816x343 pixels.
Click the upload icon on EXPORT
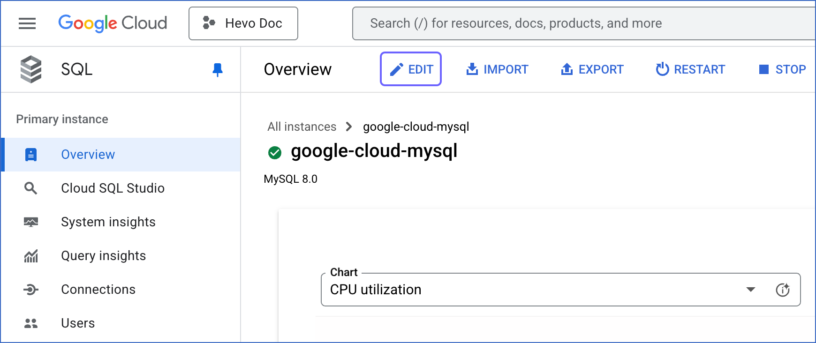tap(567, 69)
